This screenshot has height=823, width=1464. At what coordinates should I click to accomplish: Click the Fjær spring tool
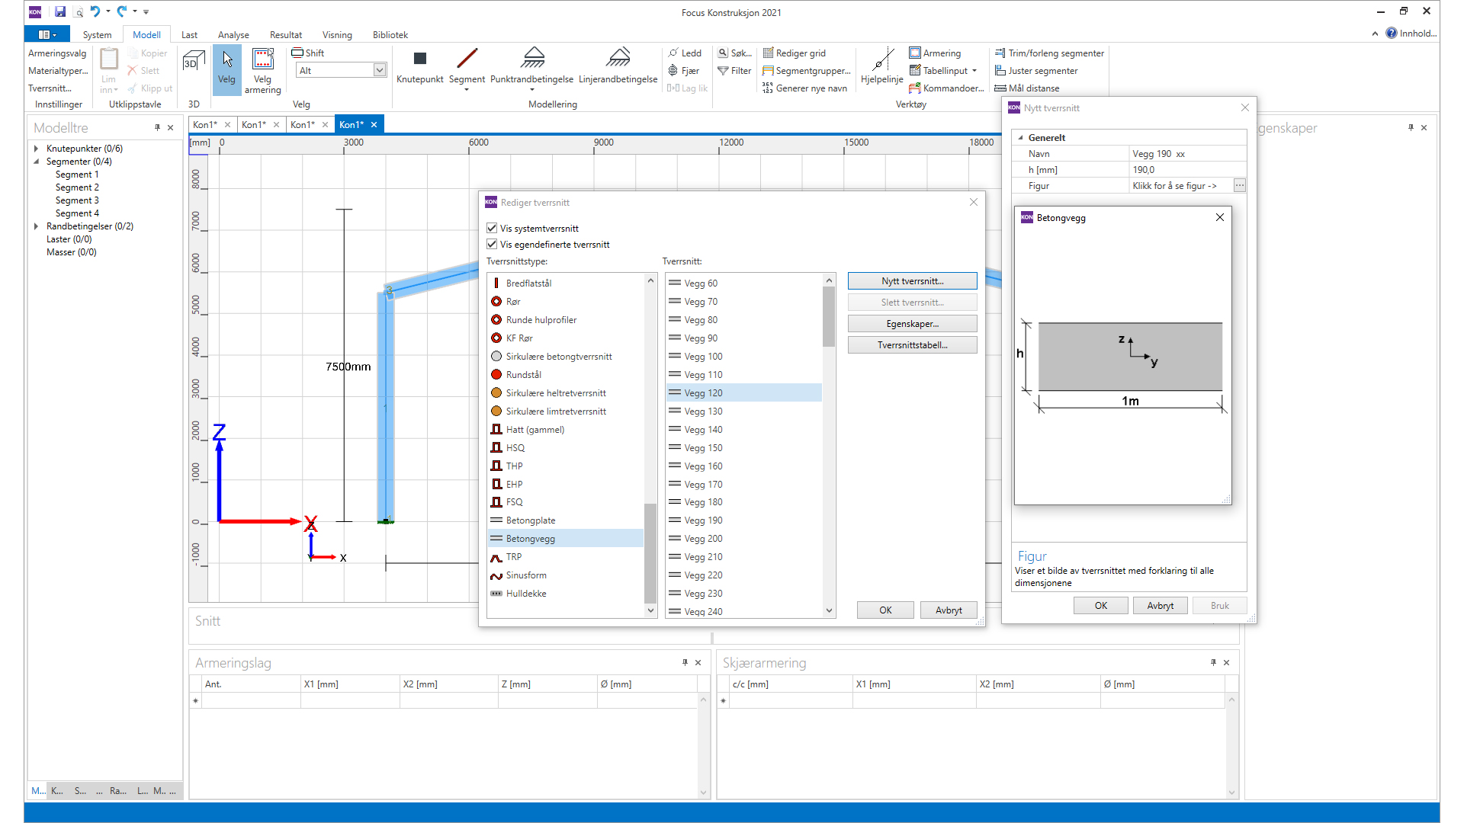[x=683, y=71]
